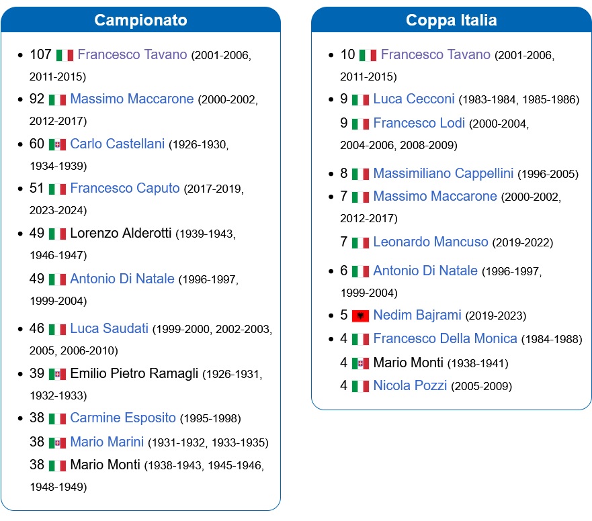Open the Massimo Maccarone link with 92 goals

(x=132, y=99)
